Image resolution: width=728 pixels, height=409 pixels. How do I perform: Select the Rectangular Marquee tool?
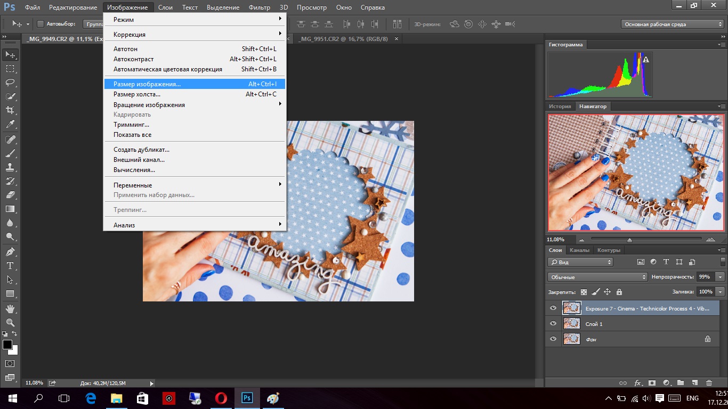10,69
